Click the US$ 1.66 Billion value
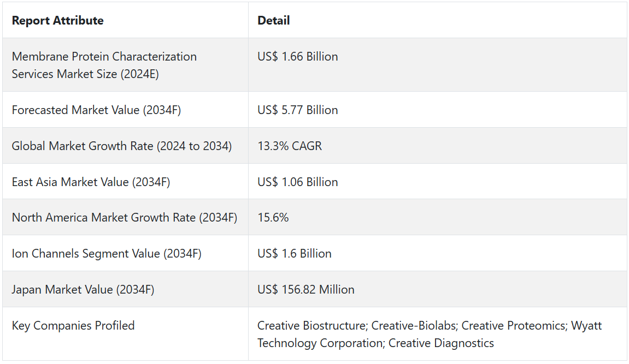The image size is (629, 364). coord(297,57)
